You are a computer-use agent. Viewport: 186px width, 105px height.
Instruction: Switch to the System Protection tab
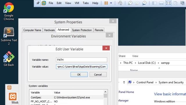click(x=82, y=30)
